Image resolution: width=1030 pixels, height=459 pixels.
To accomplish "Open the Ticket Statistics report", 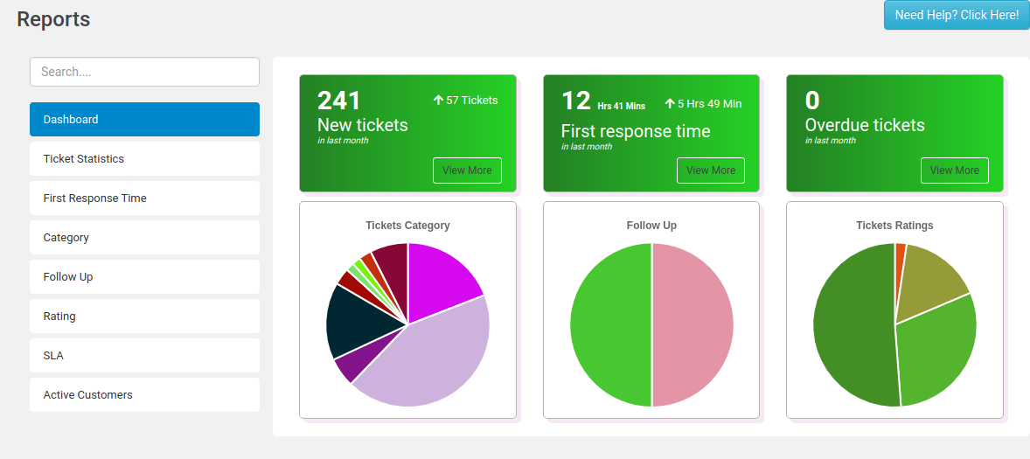I will pos(144,159).
